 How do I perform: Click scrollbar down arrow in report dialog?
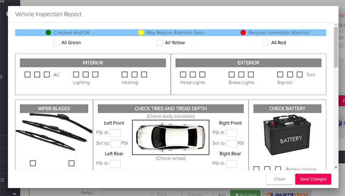coord(336,167)
